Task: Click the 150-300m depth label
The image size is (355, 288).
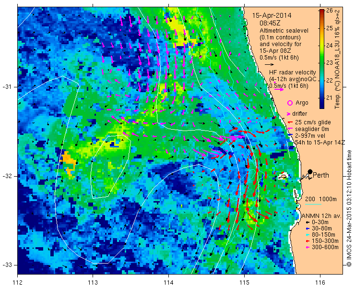Action: (325, 241)
